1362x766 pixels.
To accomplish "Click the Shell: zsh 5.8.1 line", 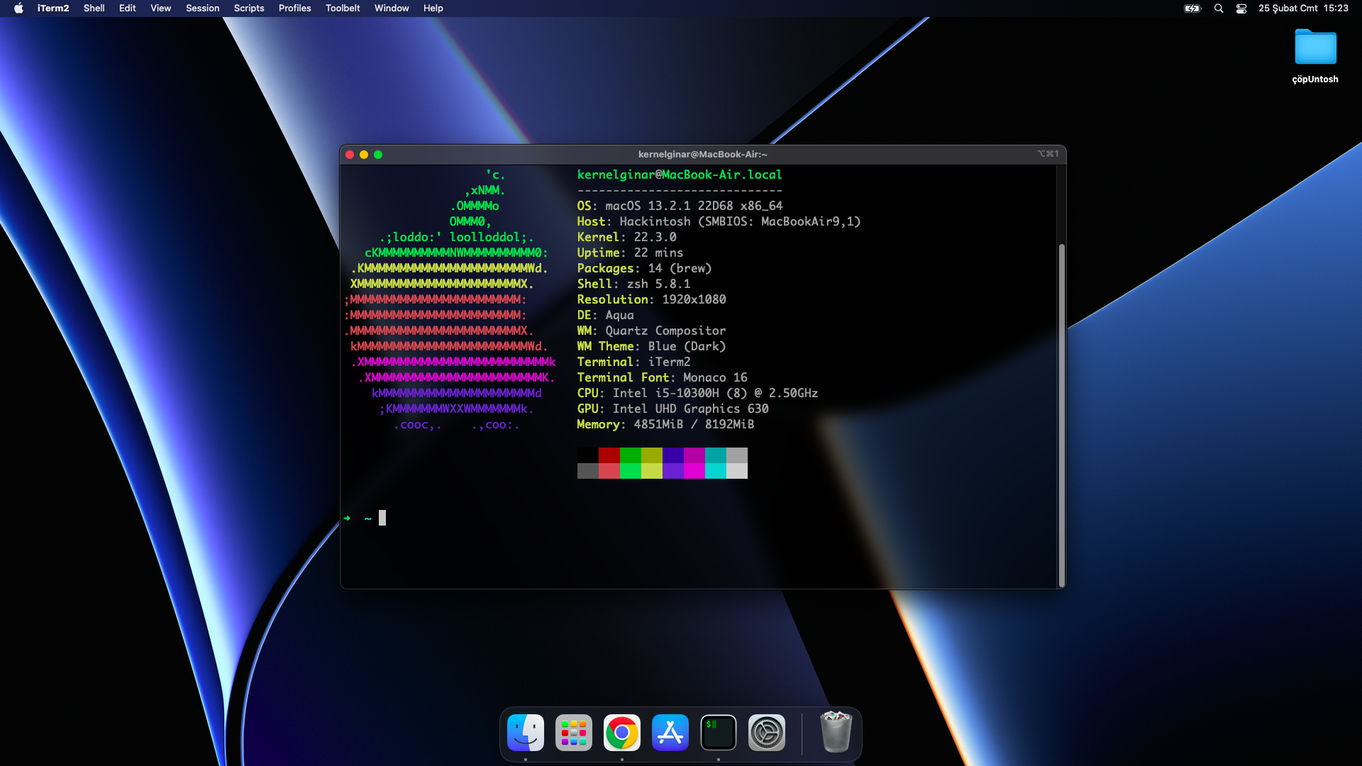I will point(633,284).
